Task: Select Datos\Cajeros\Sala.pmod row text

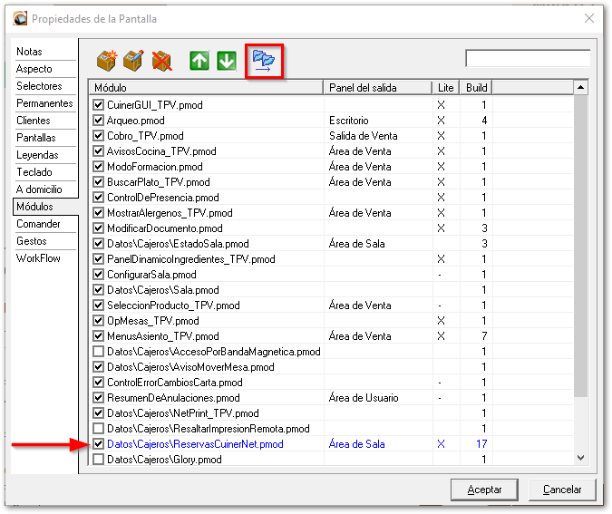Action: tap(163, 289)
